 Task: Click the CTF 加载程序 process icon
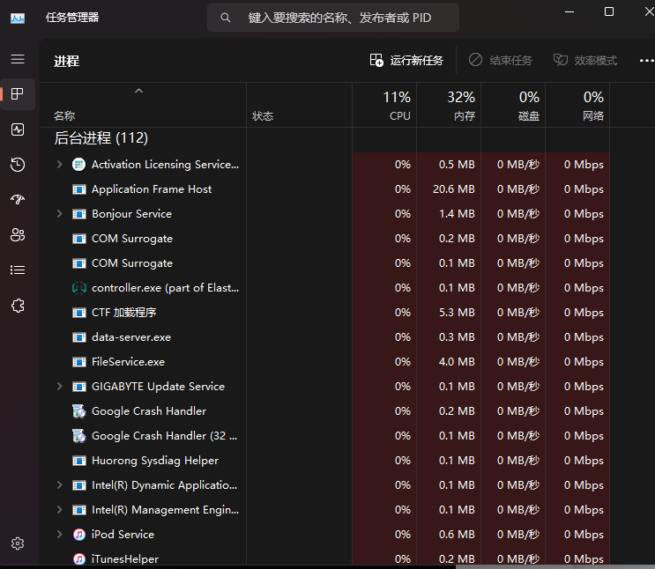(79, 313)
